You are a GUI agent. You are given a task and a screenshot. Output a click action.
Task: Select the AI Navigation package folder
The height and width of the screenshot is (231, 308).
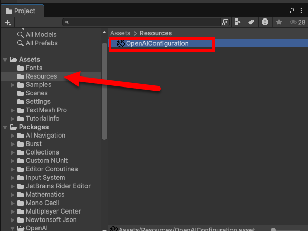tap(41, 136)
